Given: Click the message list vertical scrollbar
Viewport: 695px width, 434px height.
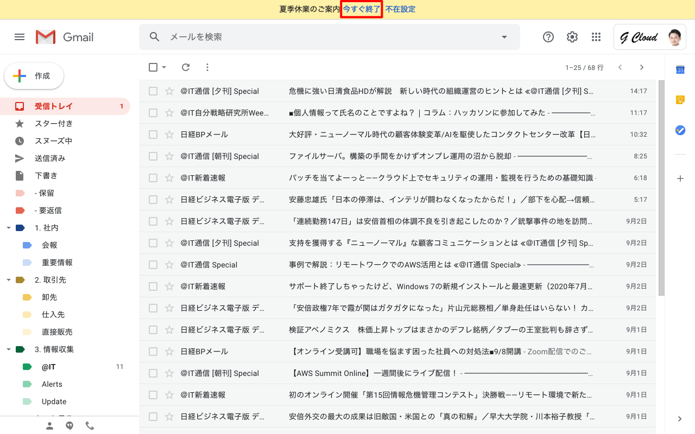Looking at the screenshot, I should [661, 188].
